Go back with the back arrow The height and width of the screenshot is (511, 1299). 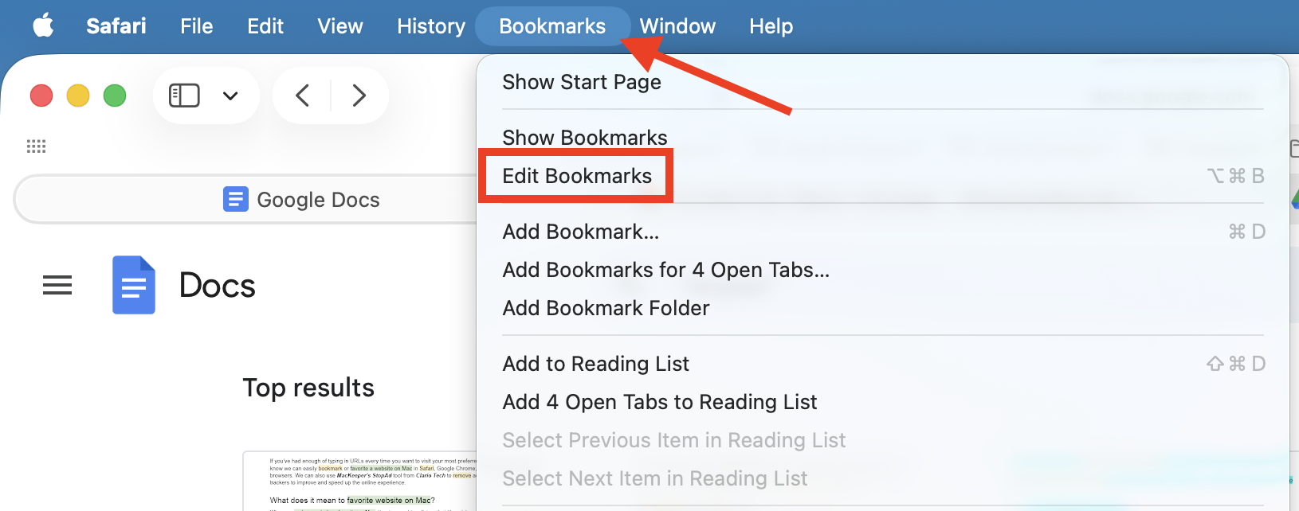302,96
